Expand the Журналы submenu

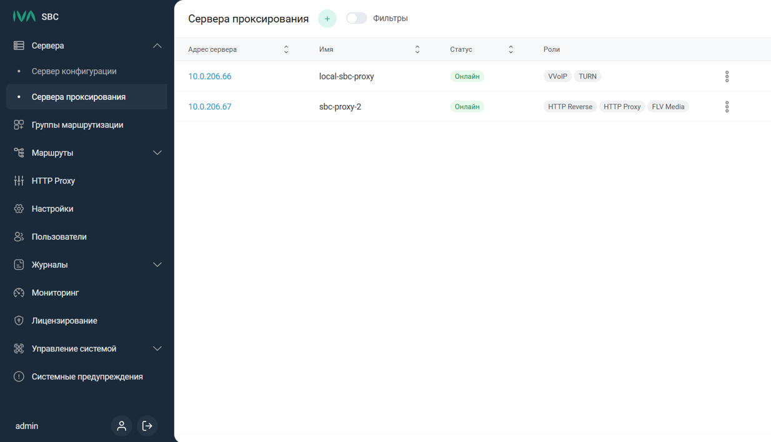pos(157,265)
